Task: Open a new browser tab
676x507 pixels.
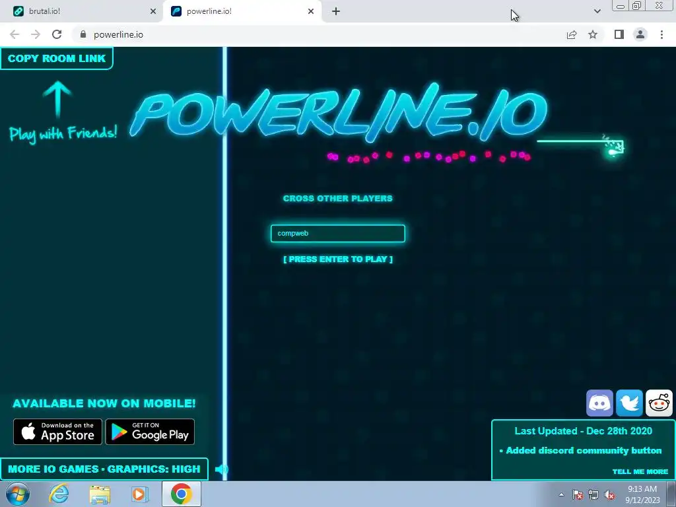Action: (336, 11)
